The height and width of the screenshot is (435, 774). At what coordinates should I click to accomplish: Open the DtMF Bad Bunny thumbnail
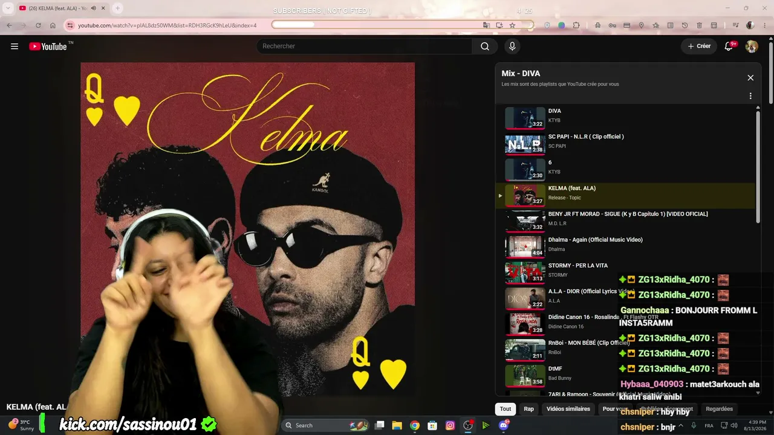coord(525,376)
